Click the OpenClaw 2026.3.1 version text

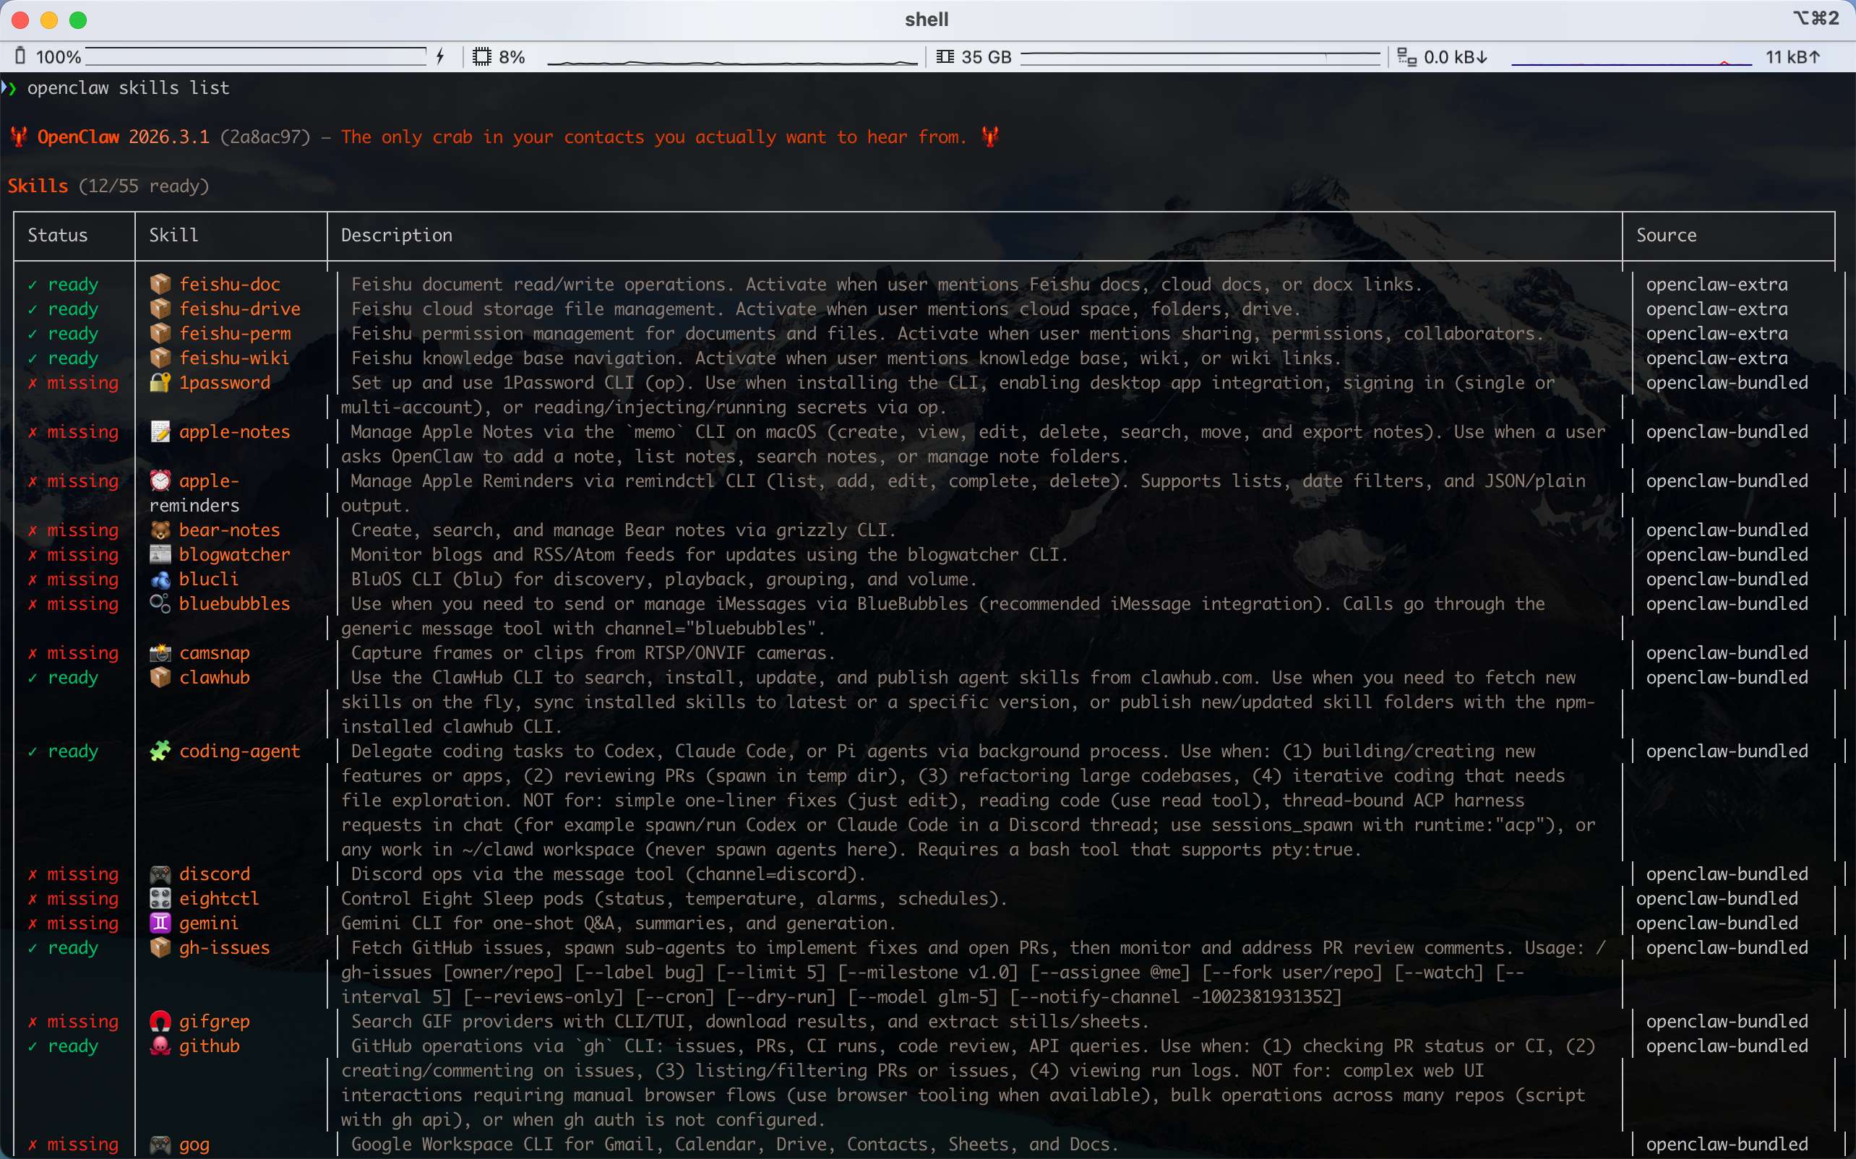pos(123,137)
